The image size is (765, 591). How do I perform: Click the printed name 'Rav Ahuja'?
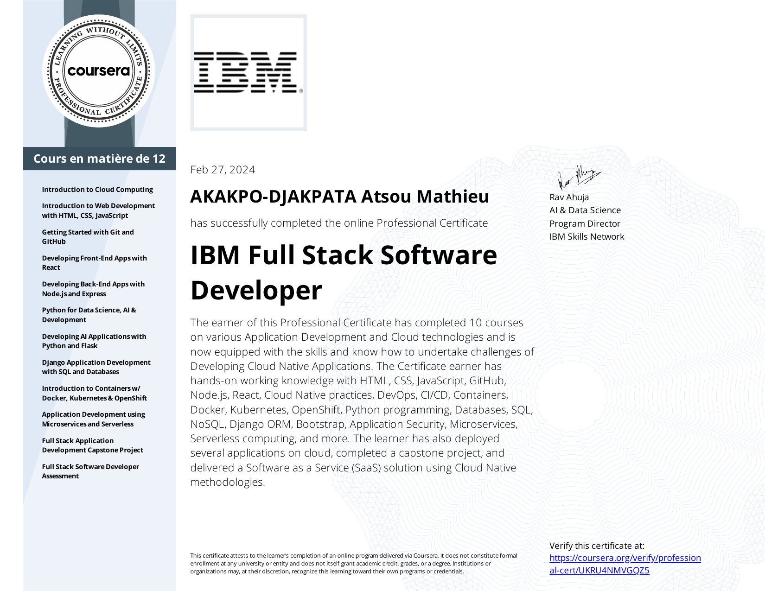569,197
